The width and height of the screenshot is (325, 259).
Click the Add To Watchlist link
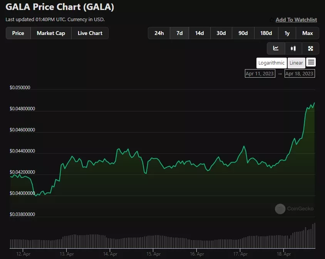point(296,20)
